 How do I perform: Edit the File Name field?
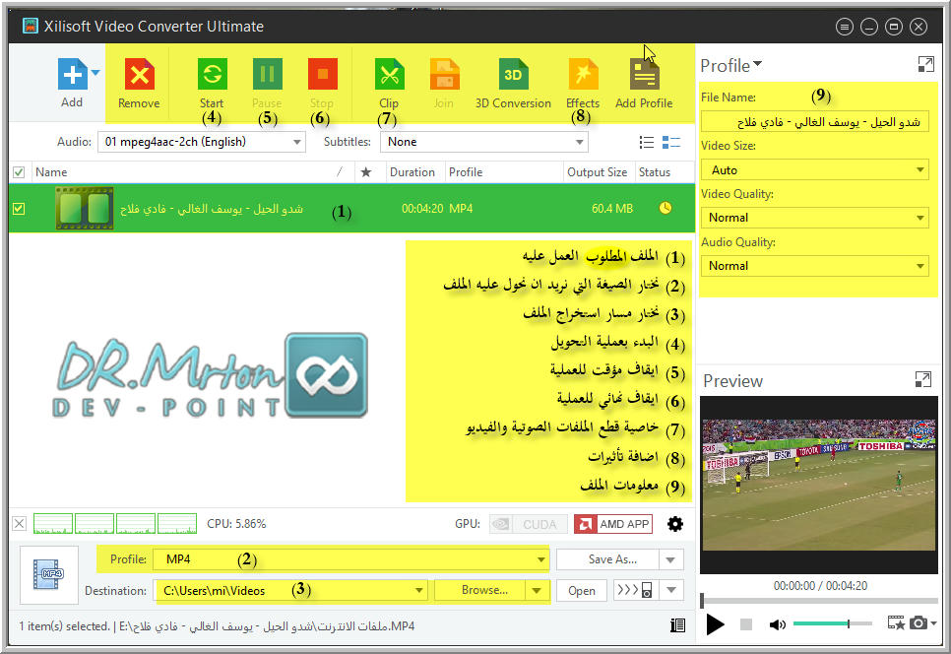click(x=814, y=122)
